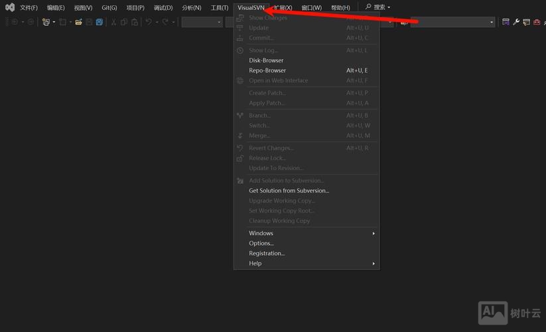
Task: Open Options... in VisualSVN menu
Action: point(261,243)
